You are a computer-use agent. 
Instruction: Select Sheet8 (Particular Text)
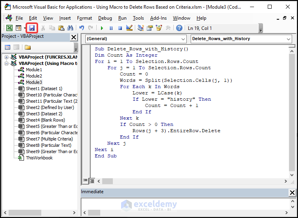[49, 145]
